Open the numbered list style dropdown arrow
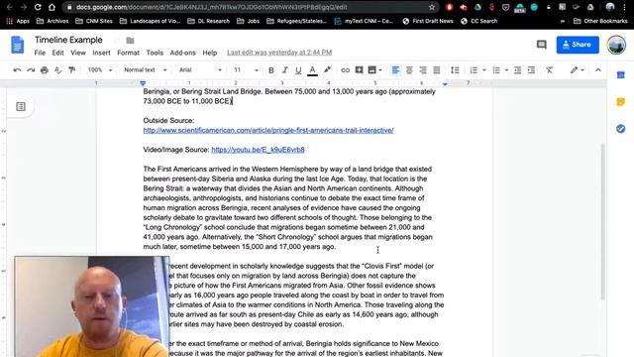The height and width of the screenshot is (357, 634). (484, 70)
